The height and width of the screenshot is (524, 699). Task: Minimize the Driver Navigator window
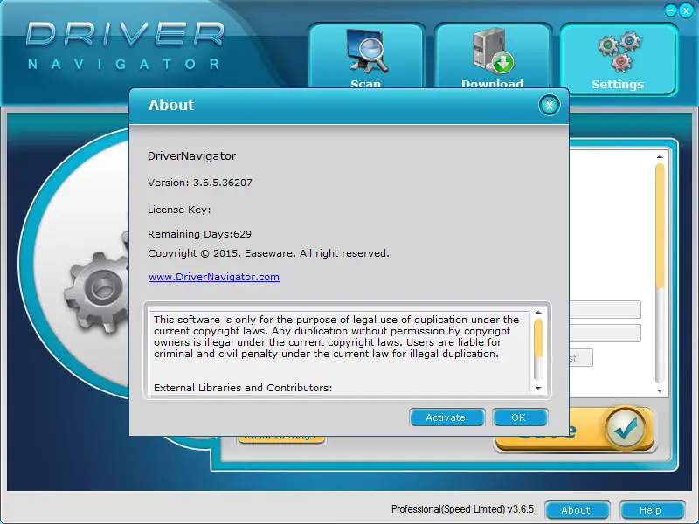coord(670,10)
